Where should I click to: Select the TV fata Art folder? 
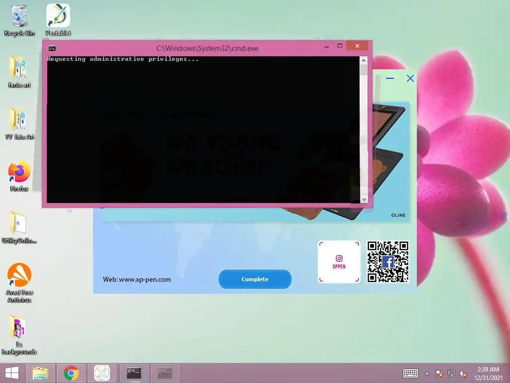[19, 124]
